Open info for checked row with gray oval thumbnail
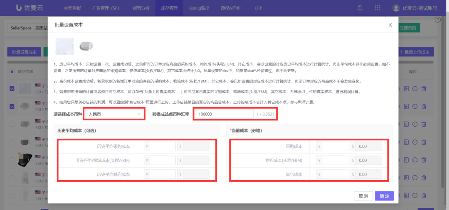The width and height of the screenshot is (449, 210). 415,106
